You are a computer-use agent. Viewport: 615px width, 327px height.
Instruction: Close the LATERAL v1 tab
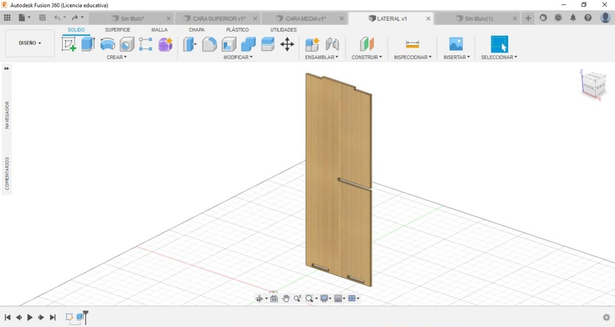click(428, 19)
